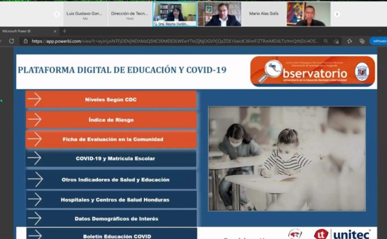Click arrow icon beside Boletín Educación COVID
This screenshot has width=387, height=239.
35,234
